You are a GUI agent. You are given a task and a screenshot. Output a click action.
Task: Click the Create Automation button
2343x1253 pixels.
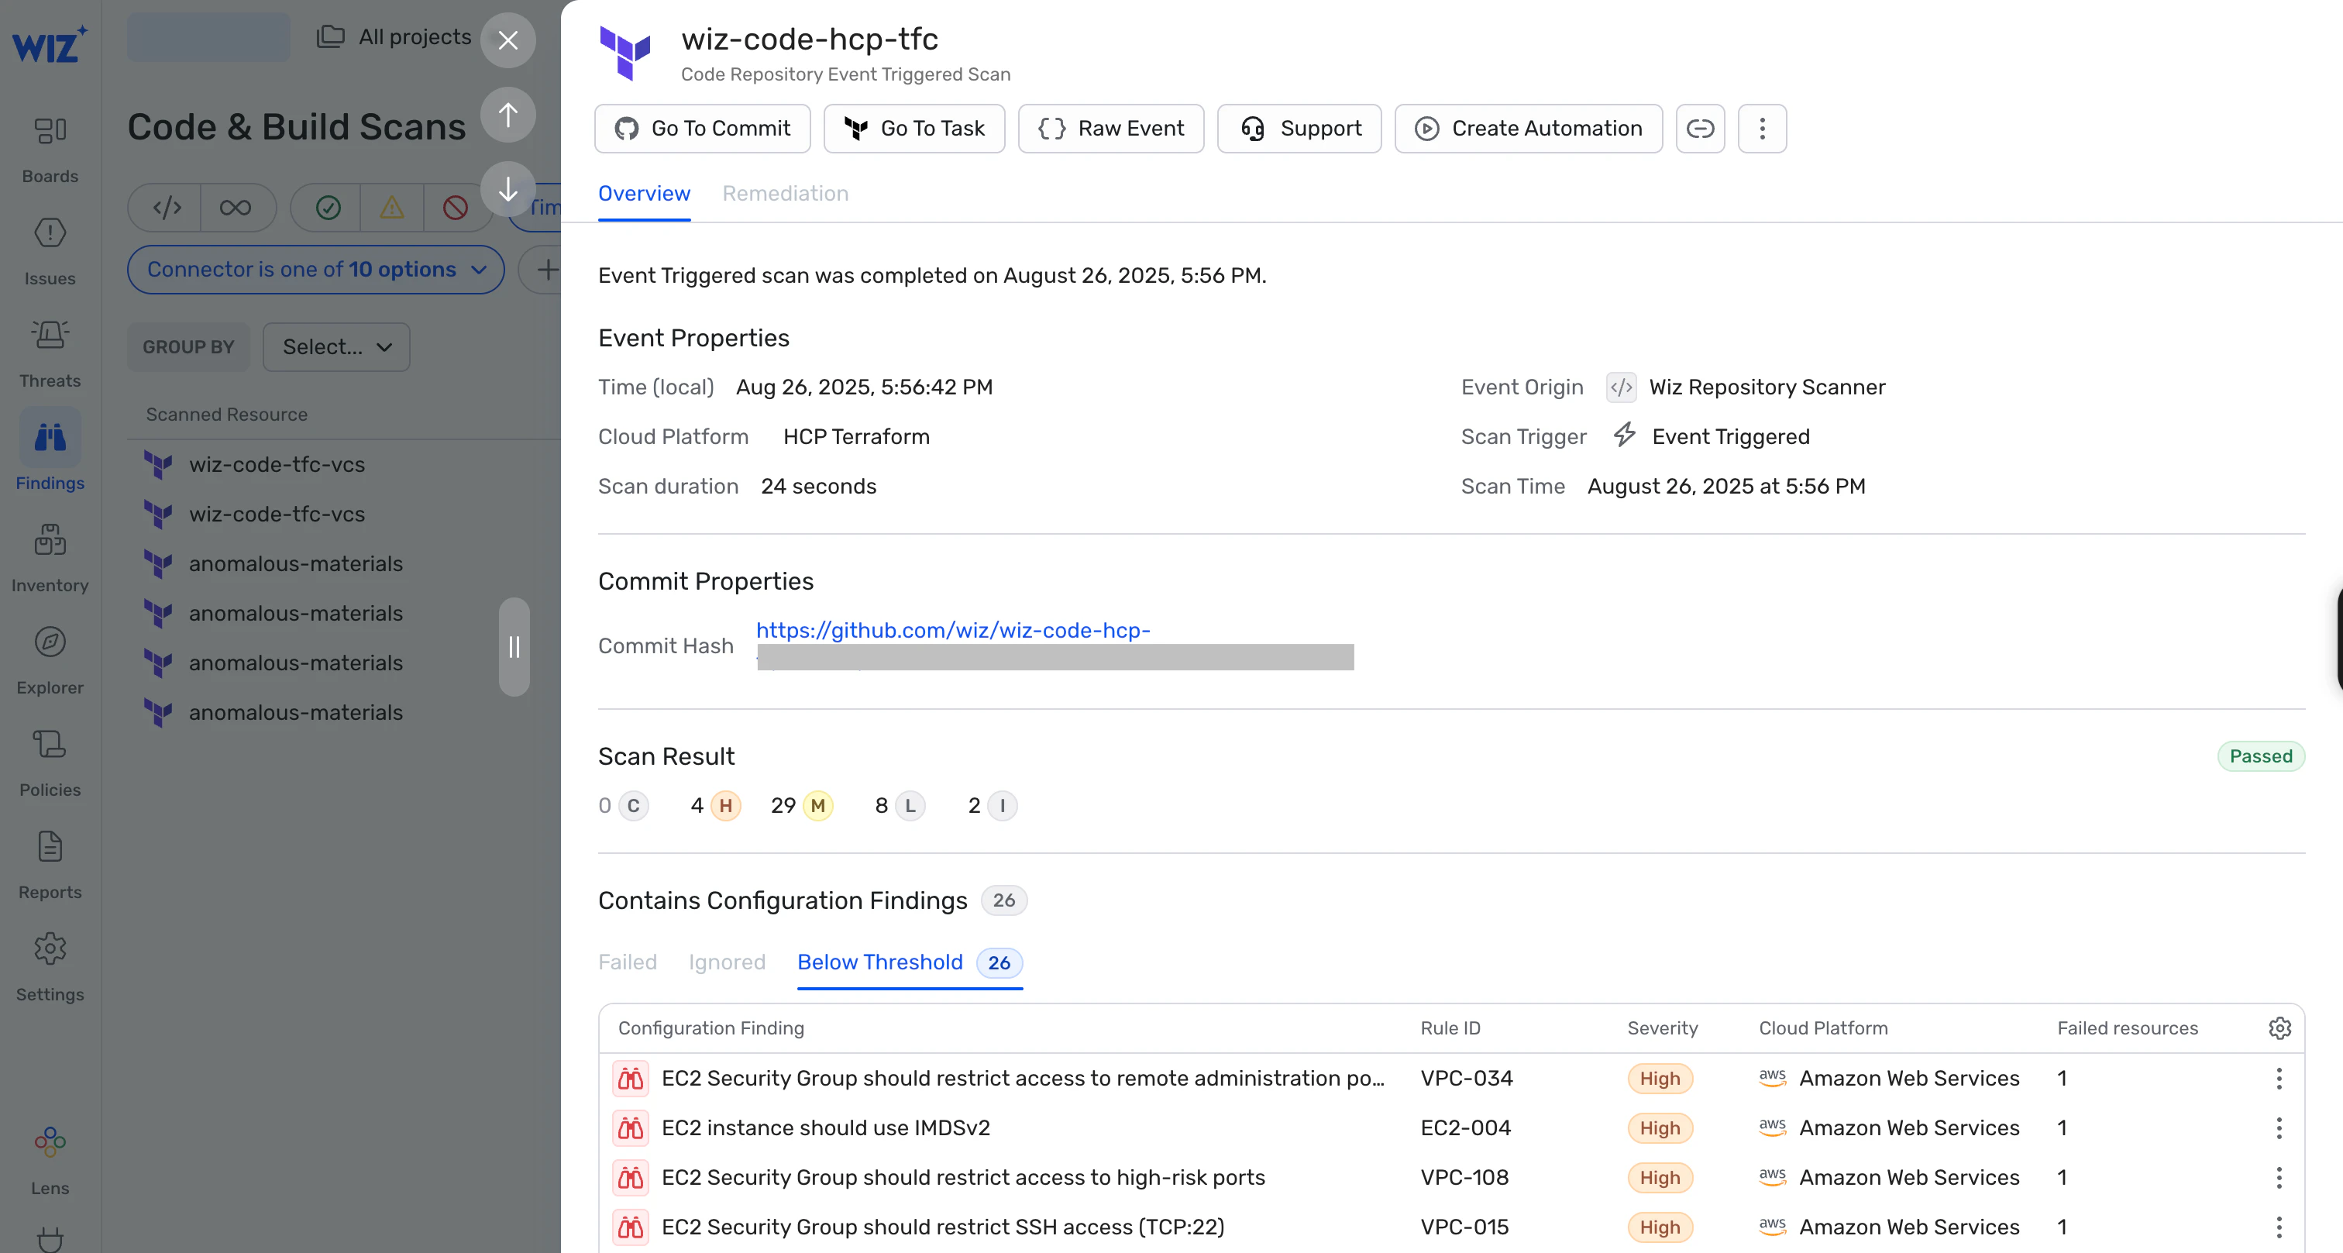click(1528, 129)
